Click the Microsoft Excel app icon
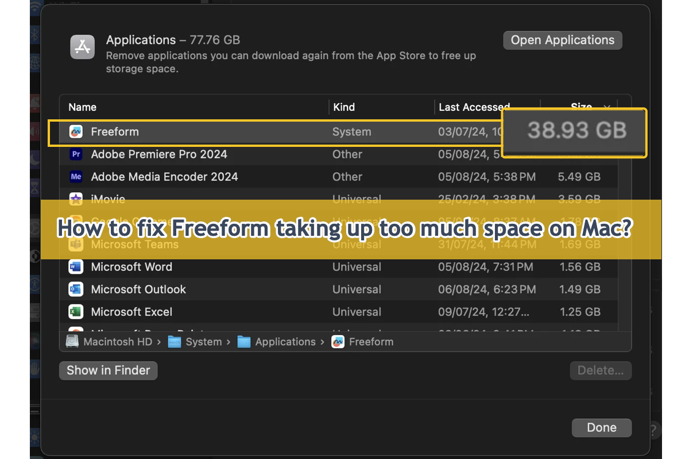The width and height of the screenshot is (689, 459). coord(76,312)
